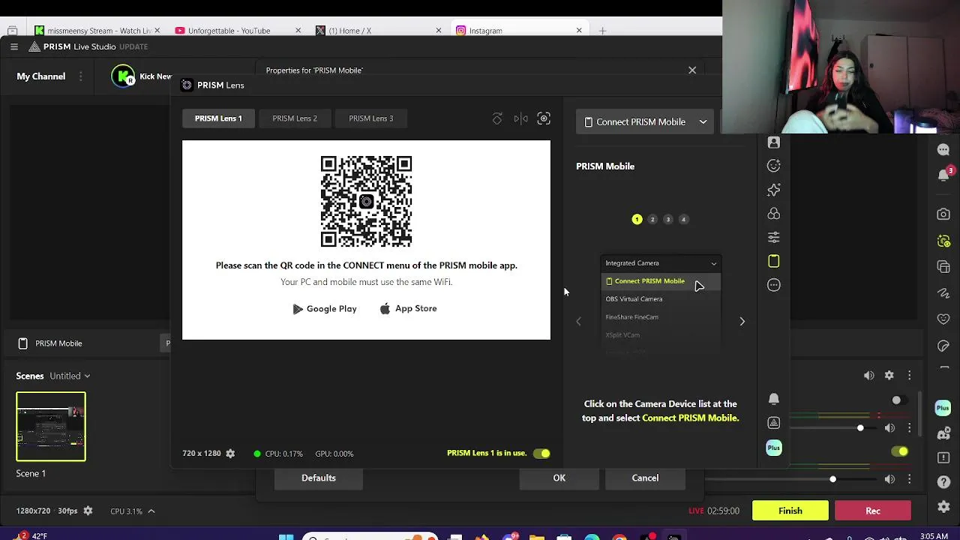Go to the previous tutorial slide arrow
The height and width of the screenshot is (540, 960).
click(578, 322)
